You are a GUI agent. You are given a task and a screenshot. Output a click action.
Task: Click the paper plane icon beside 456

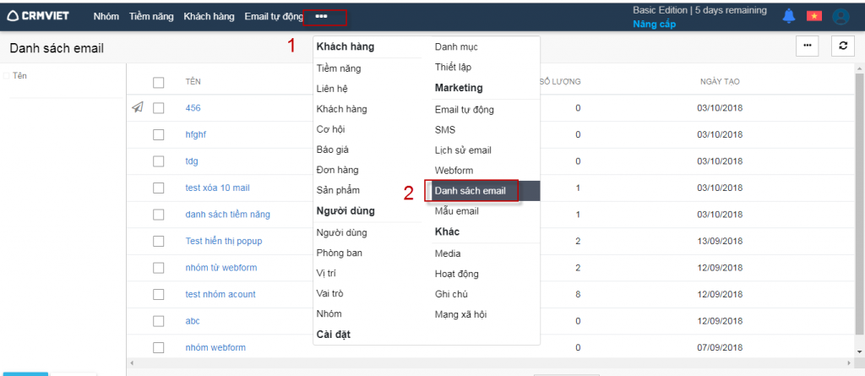tap(138, 107)
